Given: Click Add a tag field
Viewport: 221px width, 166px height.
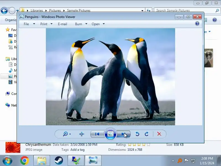Looking at the screenshot, I should point(77,150).
